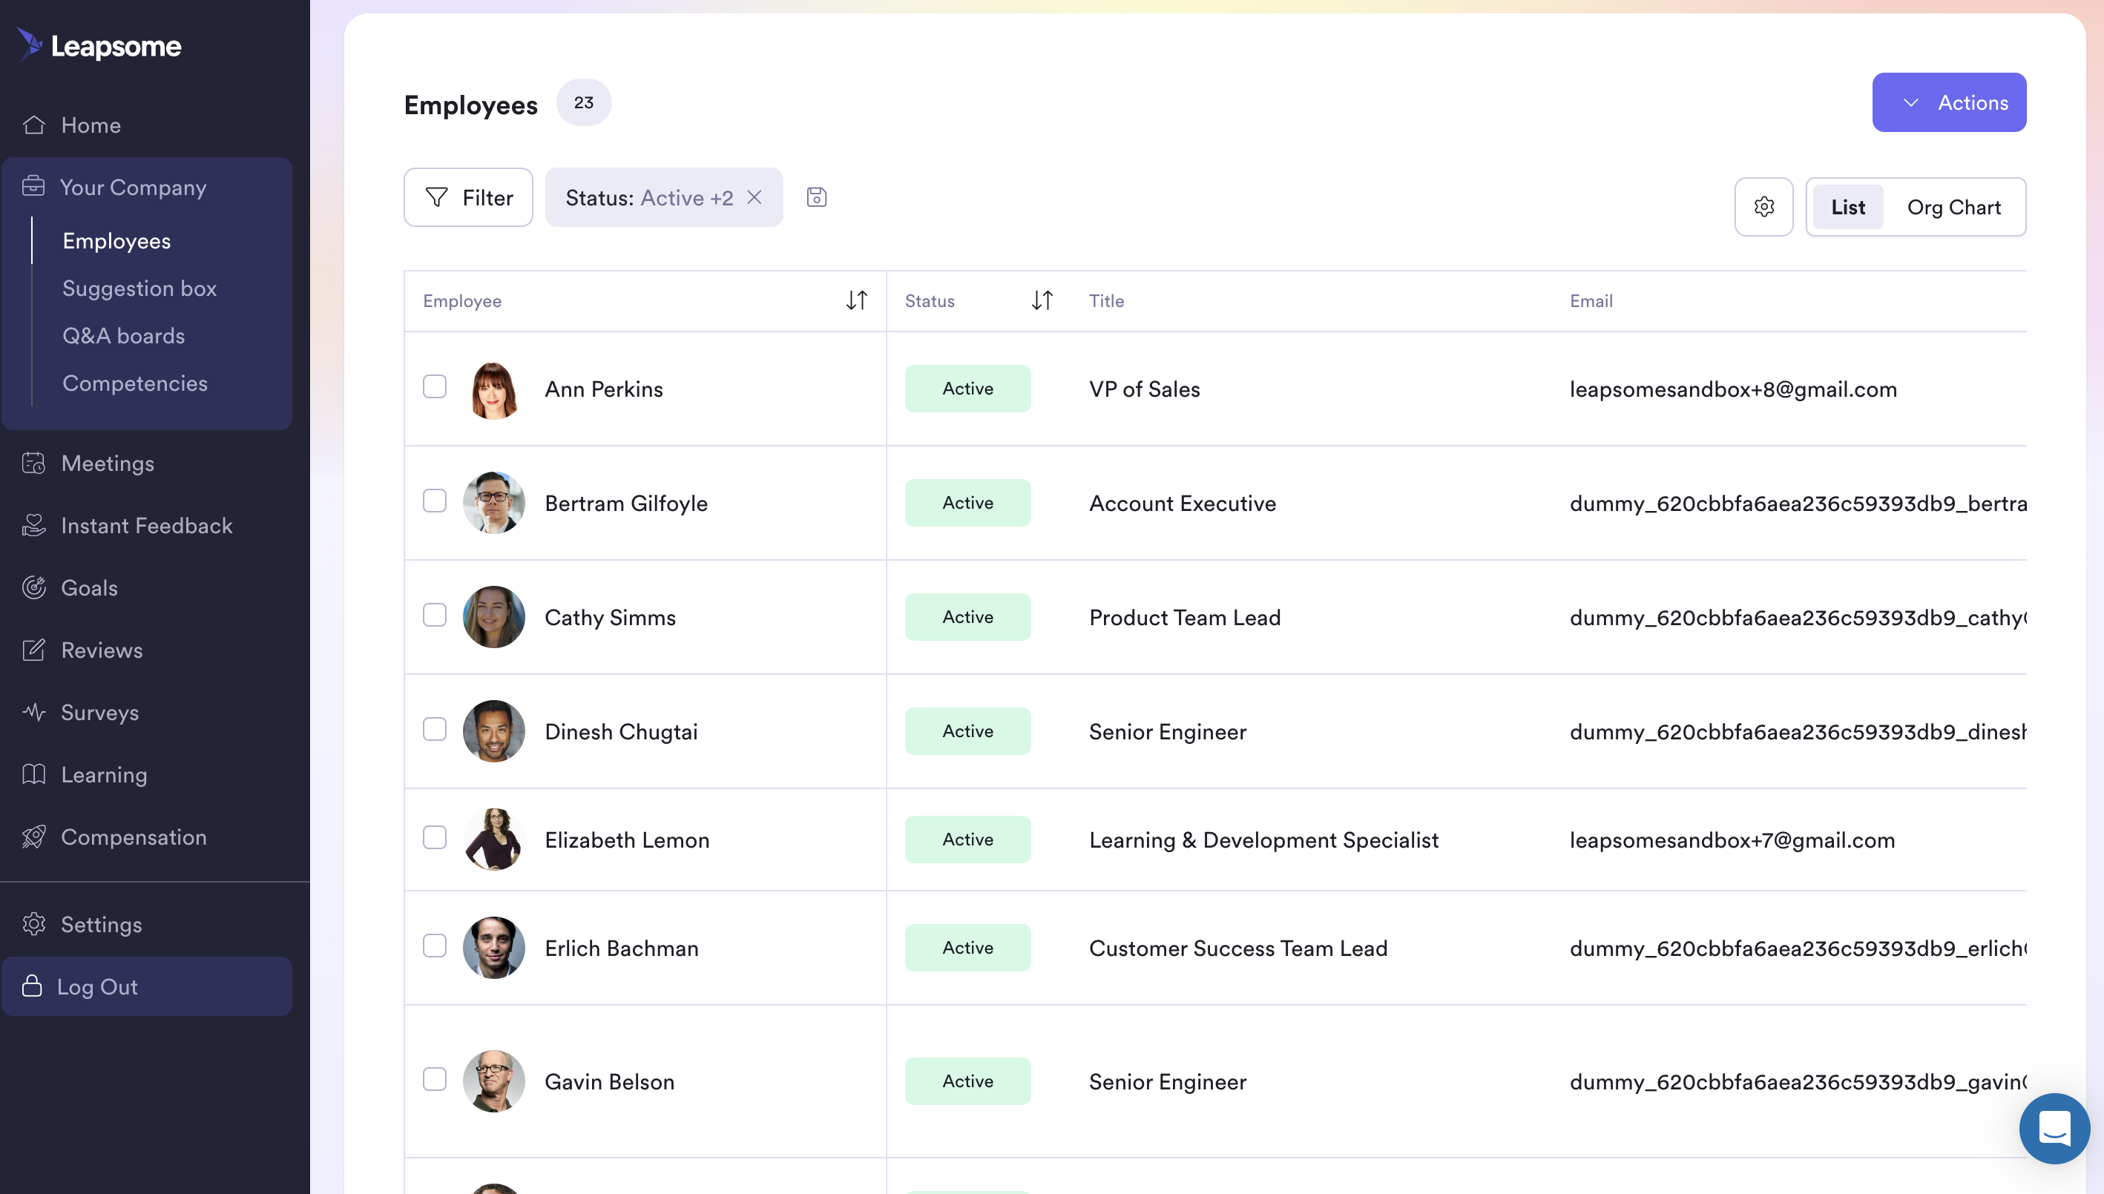Remove the Status Active +2 filter

pos(754,197)
